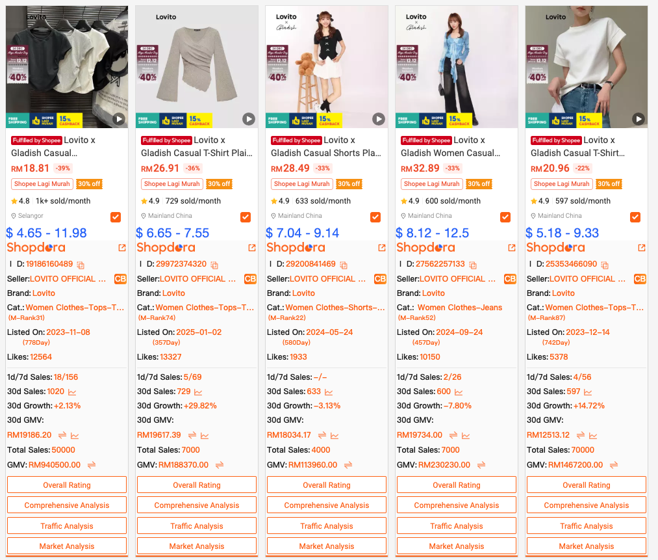Open the grey wrap top product image

coord(196,66)
